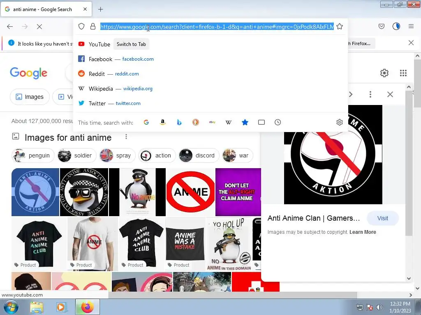Search with Google engine icon this time
The image size is (421, 315).
click(146, 122)
